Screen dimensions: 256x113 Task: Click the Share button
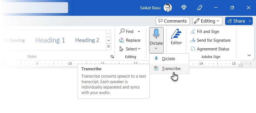coord(236,21)
